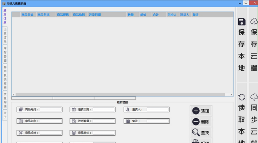Open the 库存管理 side tab
258x143 pixels.
pos(5,54)
